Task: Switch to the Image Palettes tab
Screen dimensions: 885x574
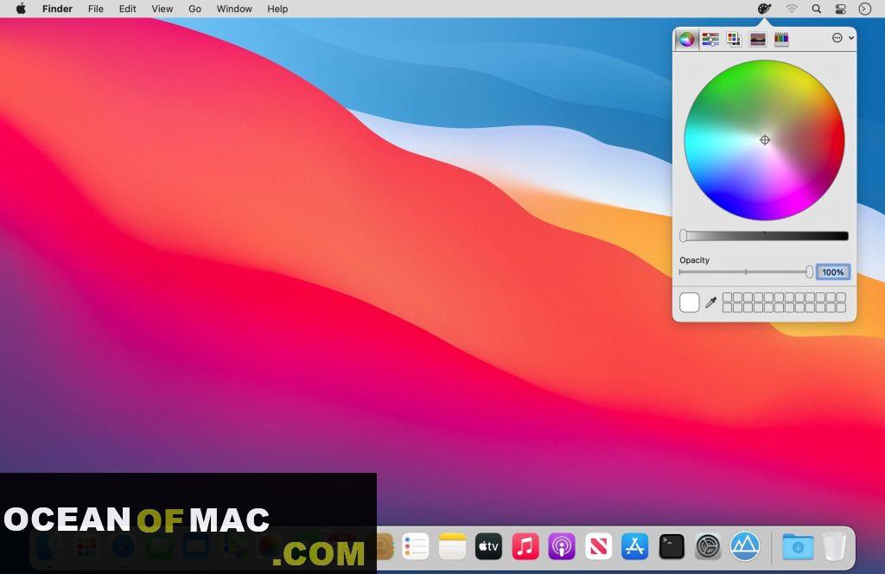Action: (x=757, y=39)
